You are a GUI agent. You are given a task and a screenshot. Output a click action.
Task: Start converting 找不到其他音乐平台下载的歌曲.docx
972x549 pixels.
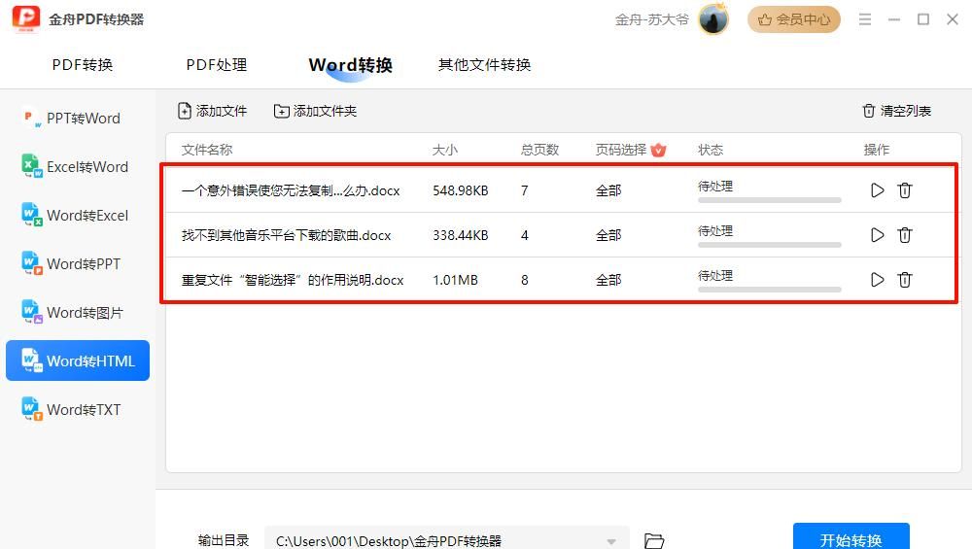(877, 235)
